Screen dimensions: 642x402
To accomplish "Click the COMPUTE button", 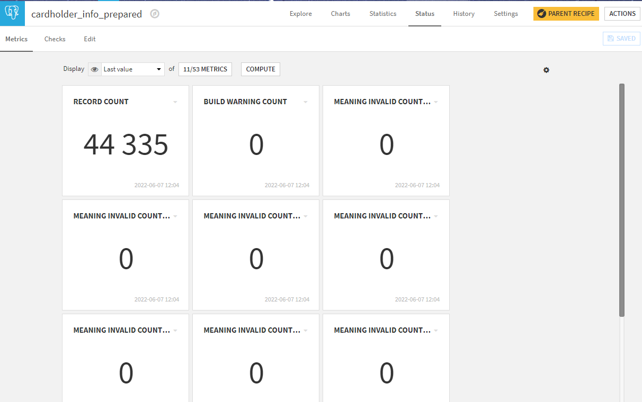I will pyautogui.click(x=260, y=69).
